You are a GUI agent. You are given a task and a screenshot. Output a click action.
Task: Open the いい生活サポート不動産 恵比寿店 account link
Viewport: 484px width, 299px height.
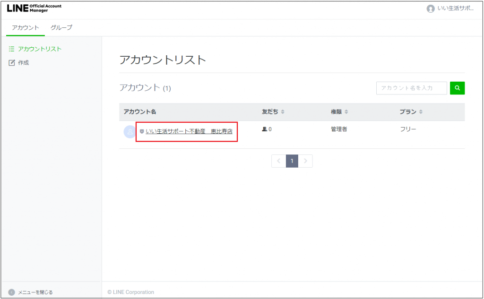coord(189,131)
